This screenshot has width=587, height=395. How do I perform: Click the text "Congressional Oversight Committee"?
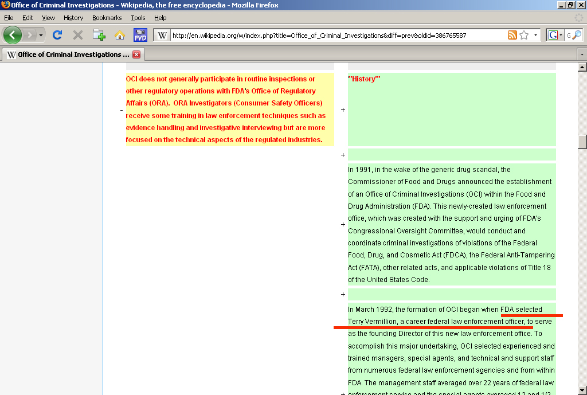pyautogui.click(x=406, y=231)
